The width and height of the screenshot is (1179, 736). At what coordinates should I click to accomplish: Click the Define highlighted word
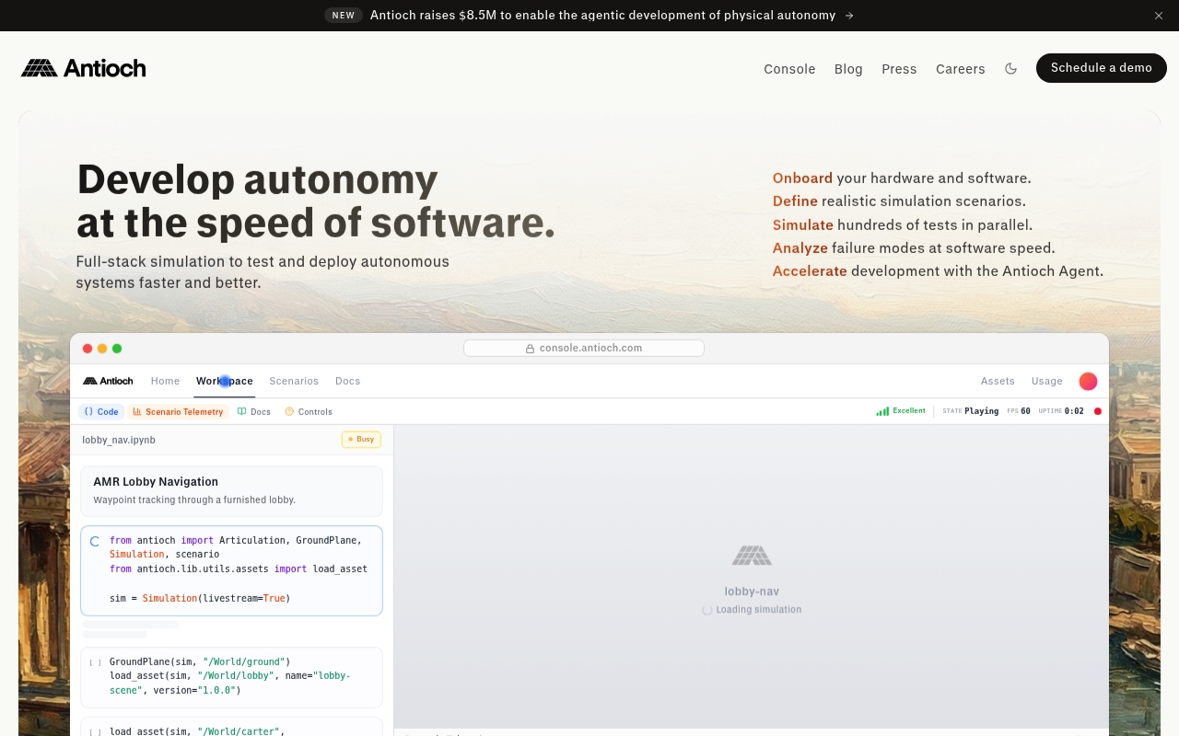795,201
